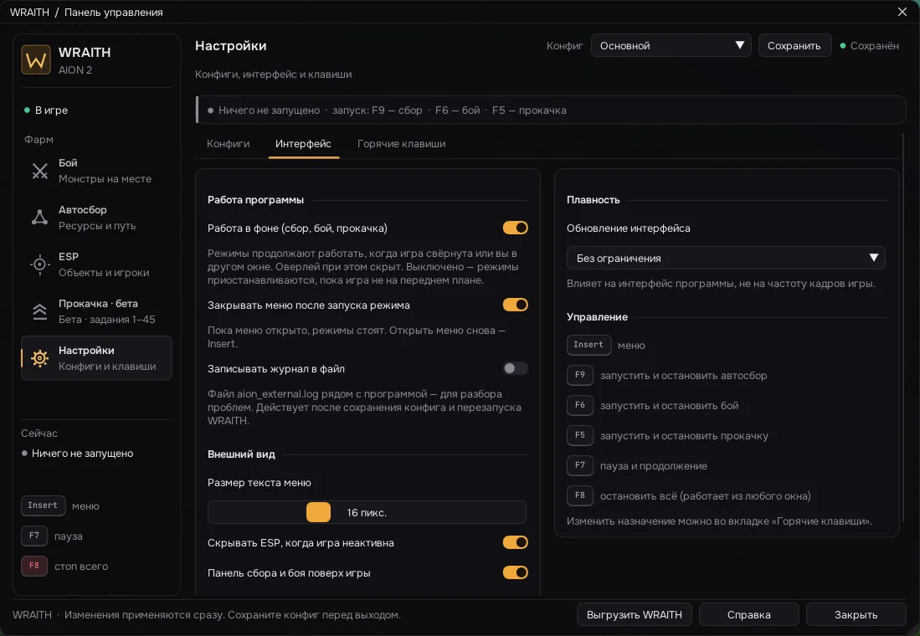
Task: Switch to the Конфиги tab
Action: 229,144
